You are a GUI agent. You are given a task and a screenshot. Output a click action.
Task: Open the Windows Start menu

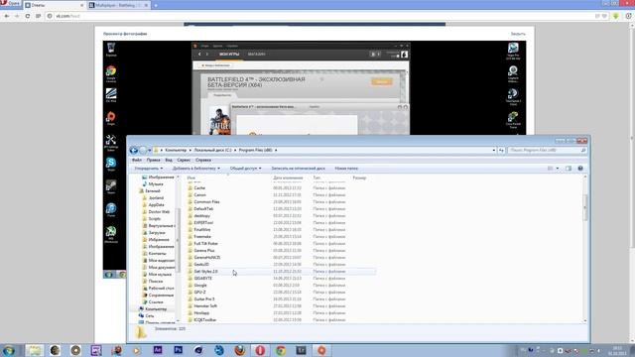pos(8,350)
